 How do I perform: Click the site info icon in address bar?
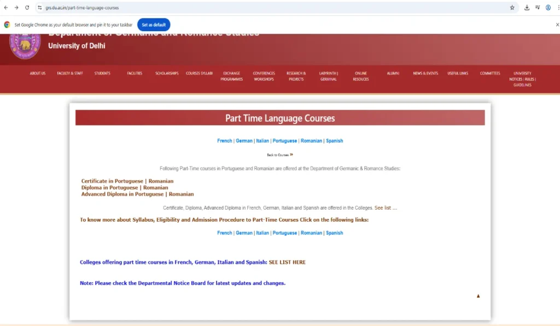point(39,8)
